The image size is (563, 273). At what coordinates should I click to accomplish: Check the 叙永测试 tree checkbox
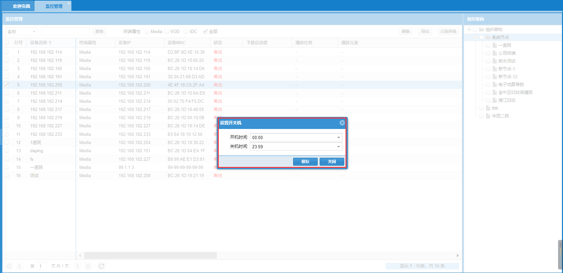pos(488,61)
